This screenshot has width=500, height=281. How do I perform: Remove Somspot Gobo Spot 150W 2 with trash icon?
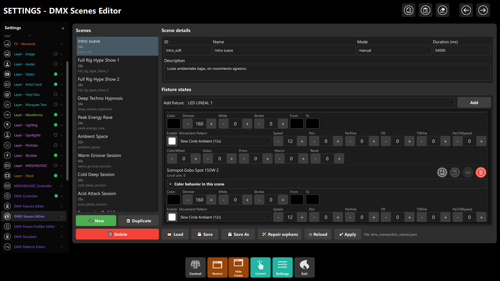481,173
